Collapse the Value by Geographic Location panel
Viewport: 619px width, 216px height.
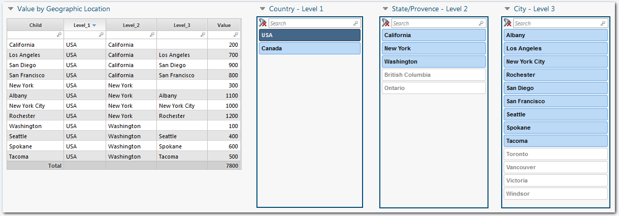10,9
